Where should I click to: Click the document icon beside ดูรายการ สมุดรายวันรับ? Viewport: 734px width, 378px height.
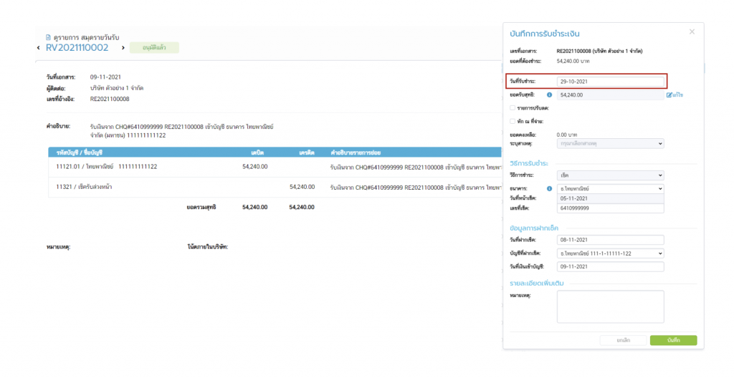click(x=48, y=37)
